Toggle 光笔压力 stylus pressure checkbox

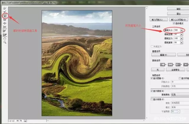[x=152, y=46]
